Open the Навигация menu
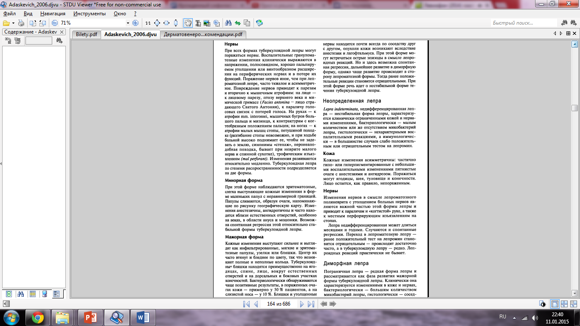Screen dimensions: 580x326 click(53, 14)
